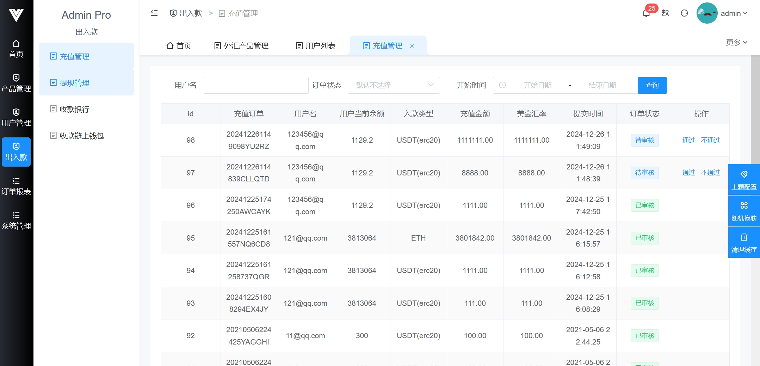This screenshot has width=760, height=366.
Task: Click the 待审核 status tag for id 97
Action: click(644, 173)
